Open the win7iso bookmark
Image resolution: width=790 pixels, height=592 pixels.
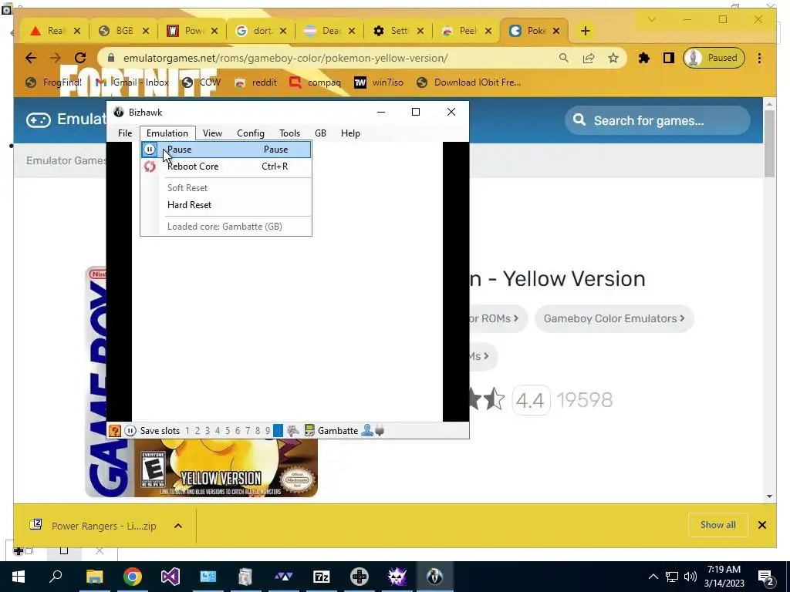tap(379, 82)
